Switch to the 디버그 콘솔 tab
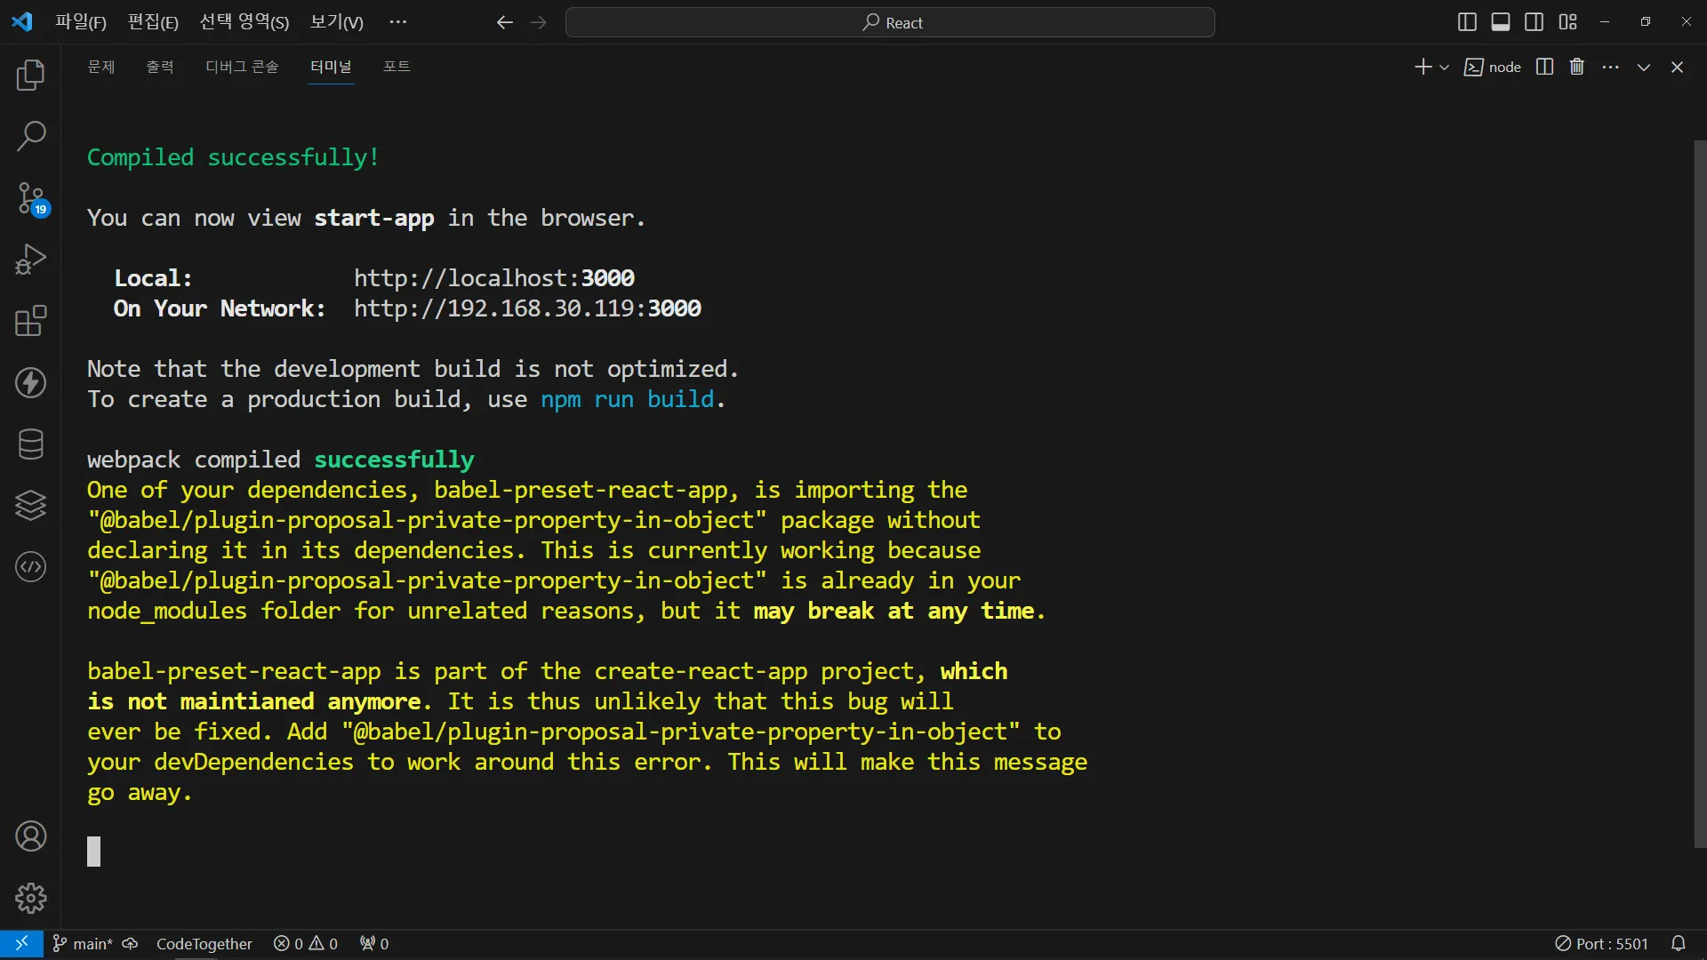The image size is (1707, 960). click(x=242, y=67)
